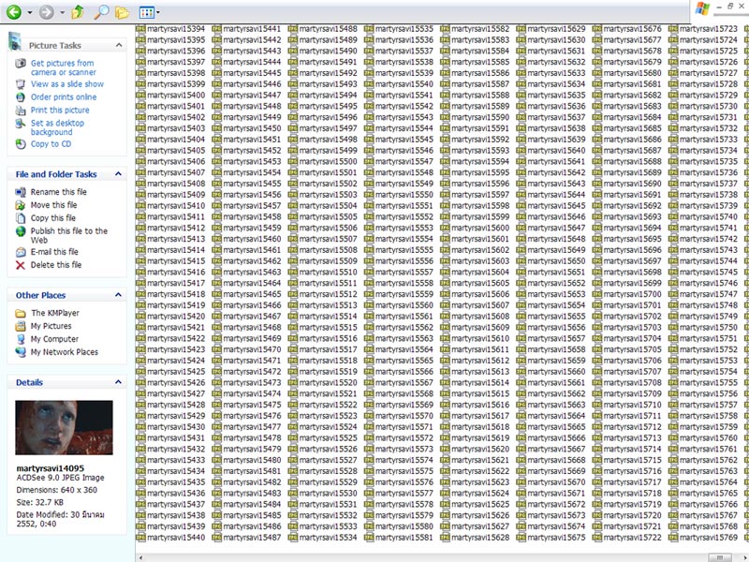Image resolution: width=749 pixels, height=562 pixels.
Task: Select file martyrsavi15769
Action: [704, 537]
